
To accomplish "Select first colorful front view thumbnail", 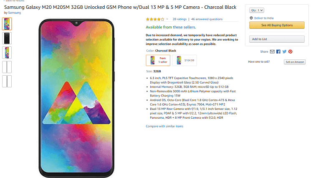I will (x=7, y=24).
